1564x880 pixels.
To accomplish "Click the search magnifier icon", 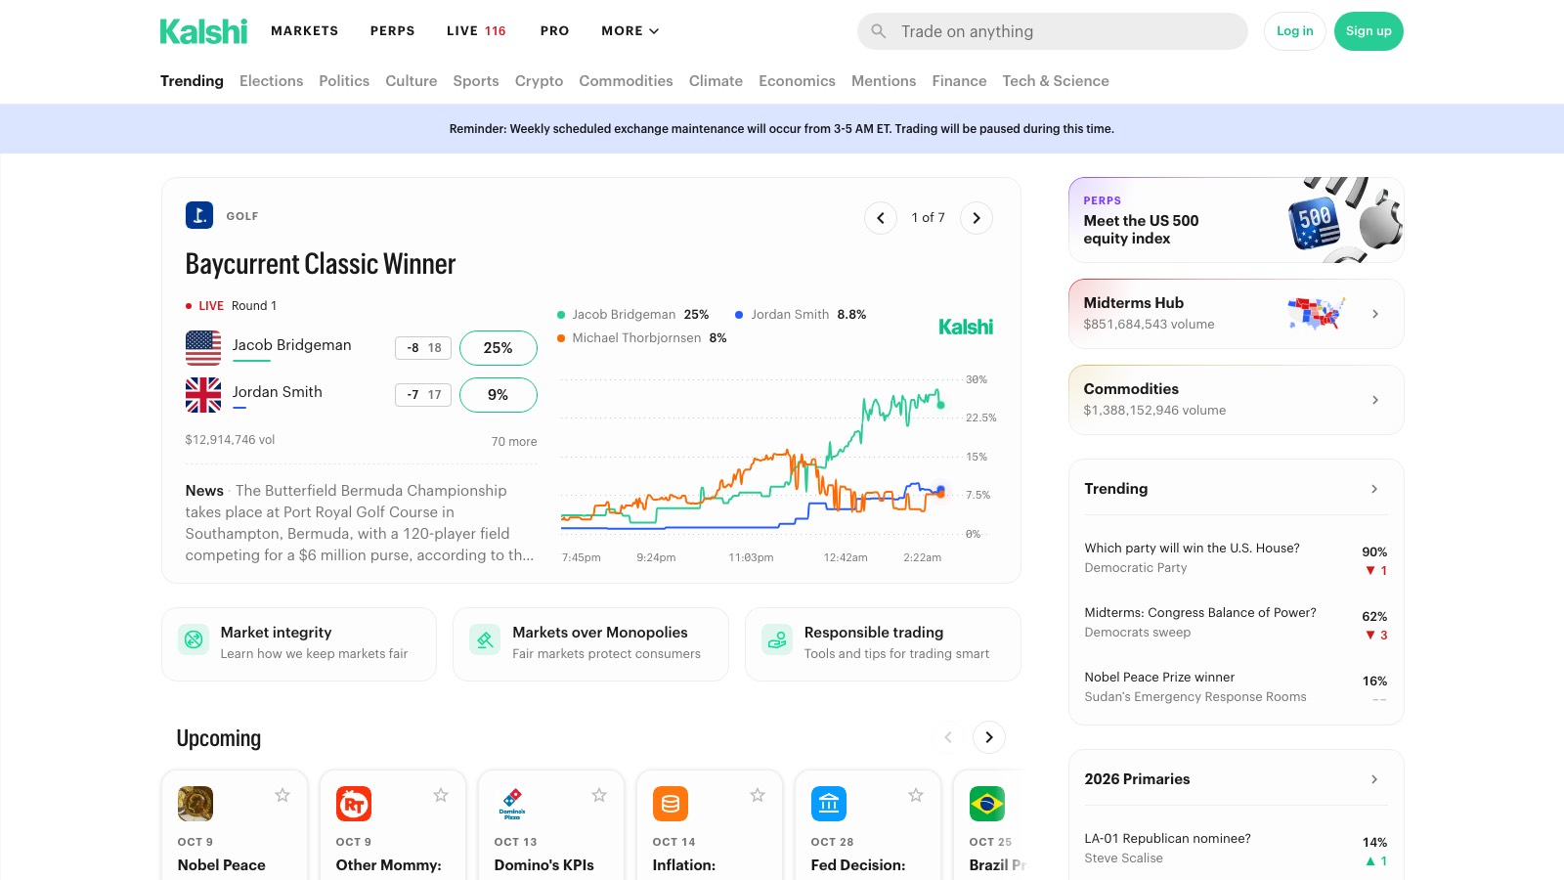I will coord(879,31).
